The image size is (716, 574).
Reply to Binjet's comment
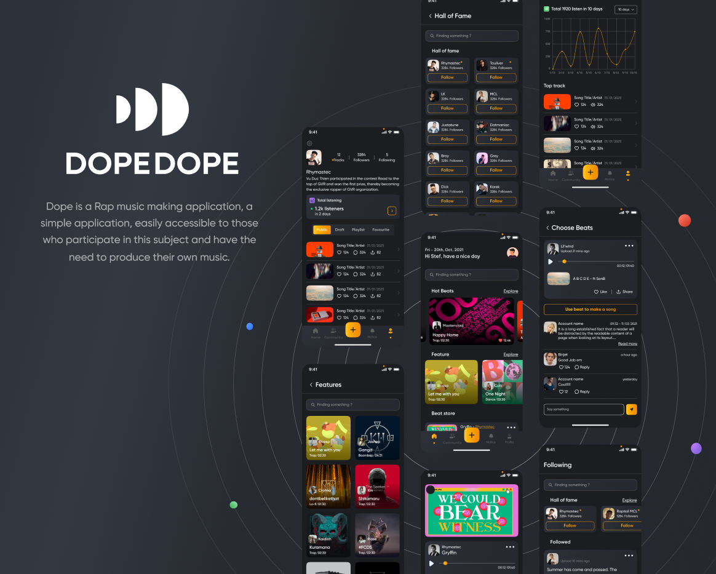tap(582, 367)
